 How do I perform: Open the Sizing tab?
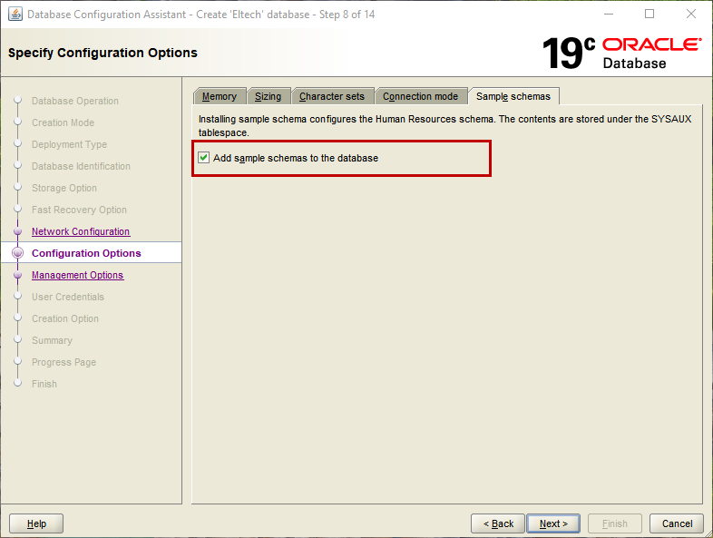coord(269,96)
